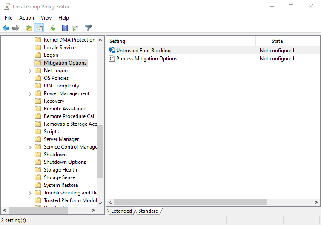Select the Storage Health tree item

click(60, 170)
